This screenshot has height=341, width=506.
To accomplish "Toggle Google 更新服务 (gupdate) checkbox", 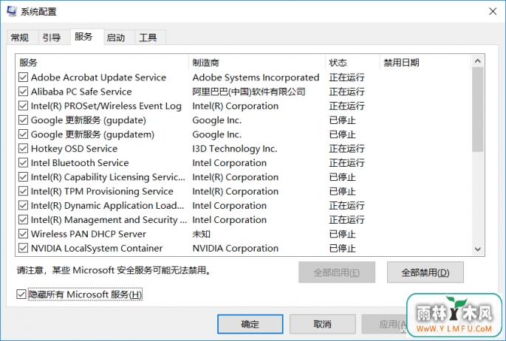I will 23,120.
